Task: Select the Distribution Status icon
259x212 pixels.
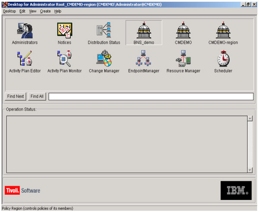Action: coord(104,31)
